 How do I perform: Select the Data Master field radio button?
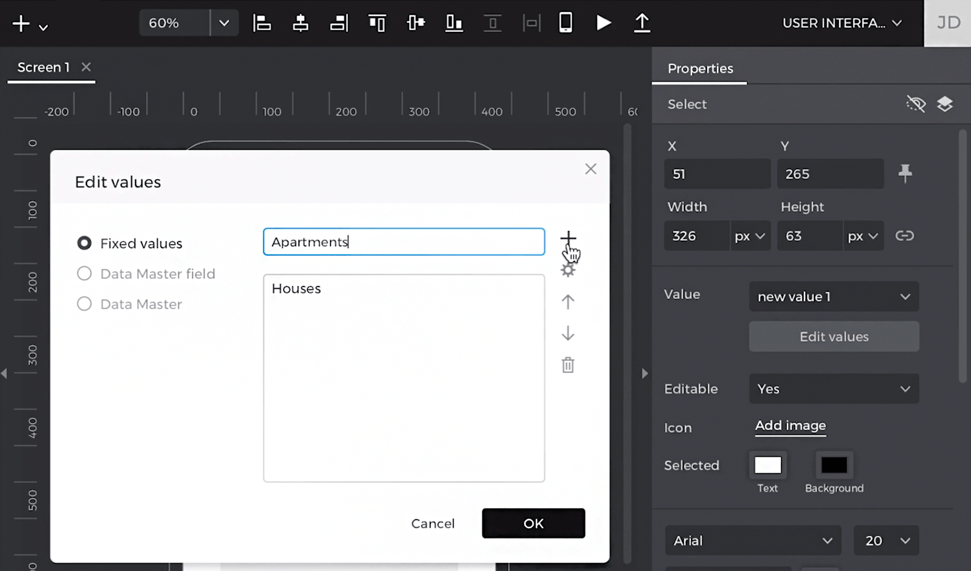click(x=84, y=273)
